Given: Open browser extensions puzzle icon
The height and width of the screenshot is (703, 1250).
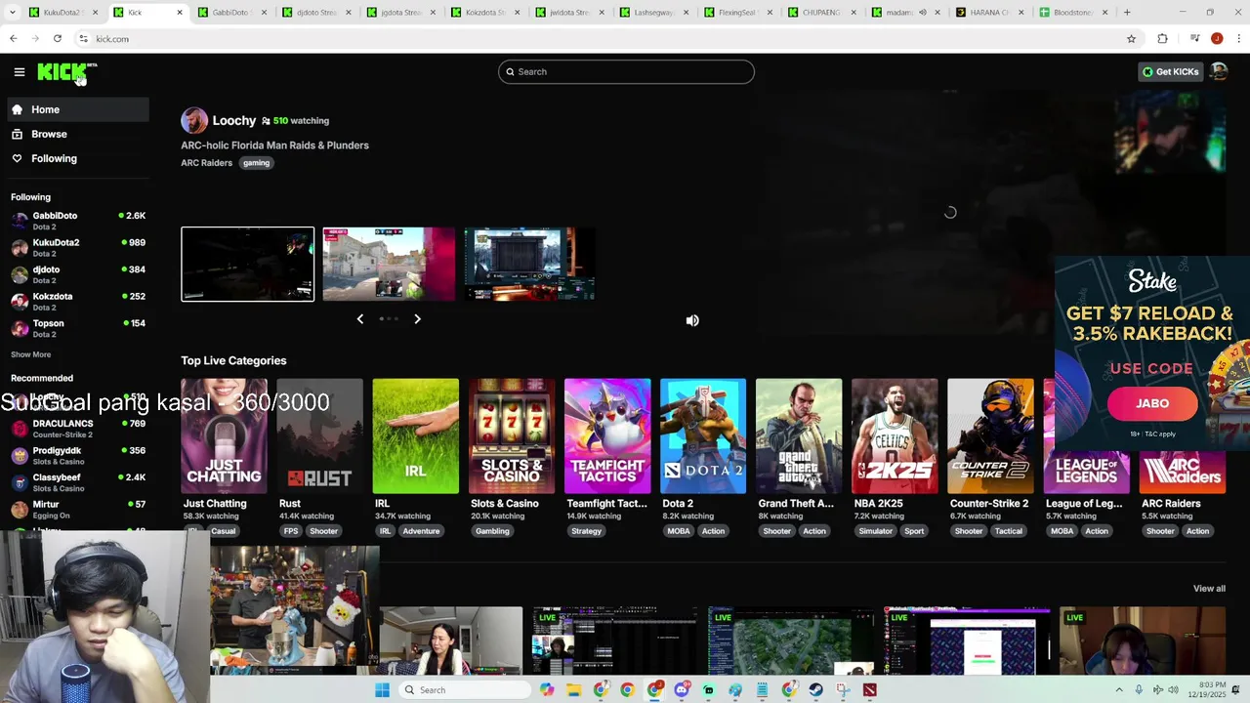Looking at the screenshot, I should click(x=1162, y=39).
